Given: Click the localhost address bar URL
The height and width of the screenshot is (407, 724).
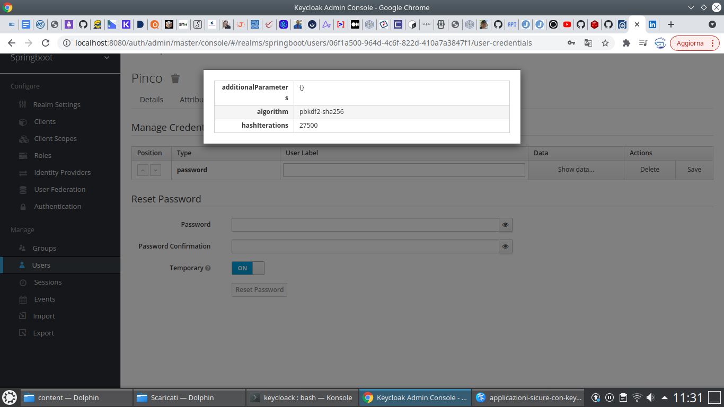Looking at the screenshot, I should point(304,43).
